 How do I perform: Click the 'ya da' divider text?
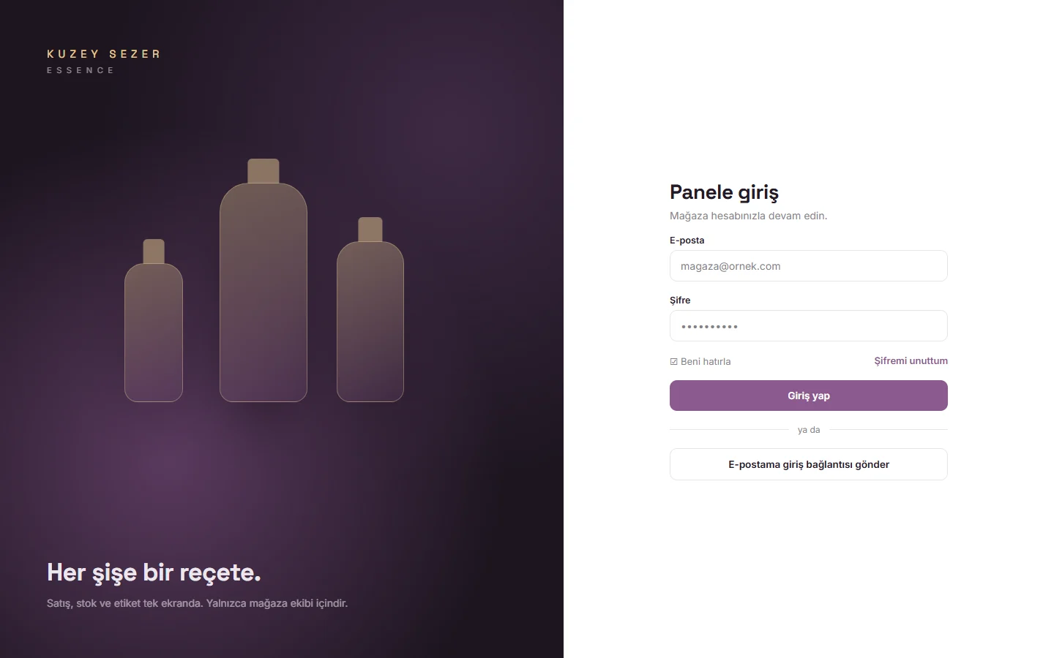pyautogui.click(x=809, y=430)
